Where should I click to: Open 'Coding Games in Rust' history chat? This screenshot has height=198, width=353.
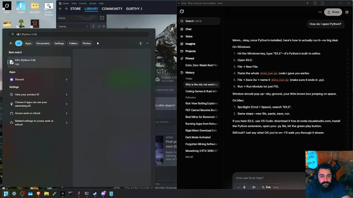pos(202,91)
